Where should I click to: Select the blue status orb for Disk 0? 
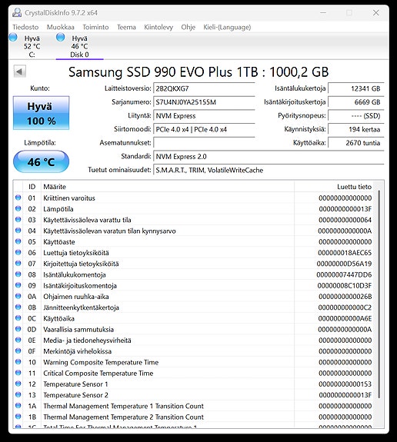tap(60, 37)
